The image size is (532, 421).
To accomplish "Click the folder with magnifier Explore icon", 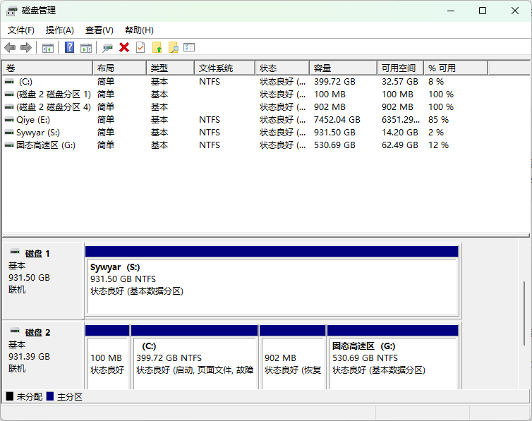I will 173,47.
